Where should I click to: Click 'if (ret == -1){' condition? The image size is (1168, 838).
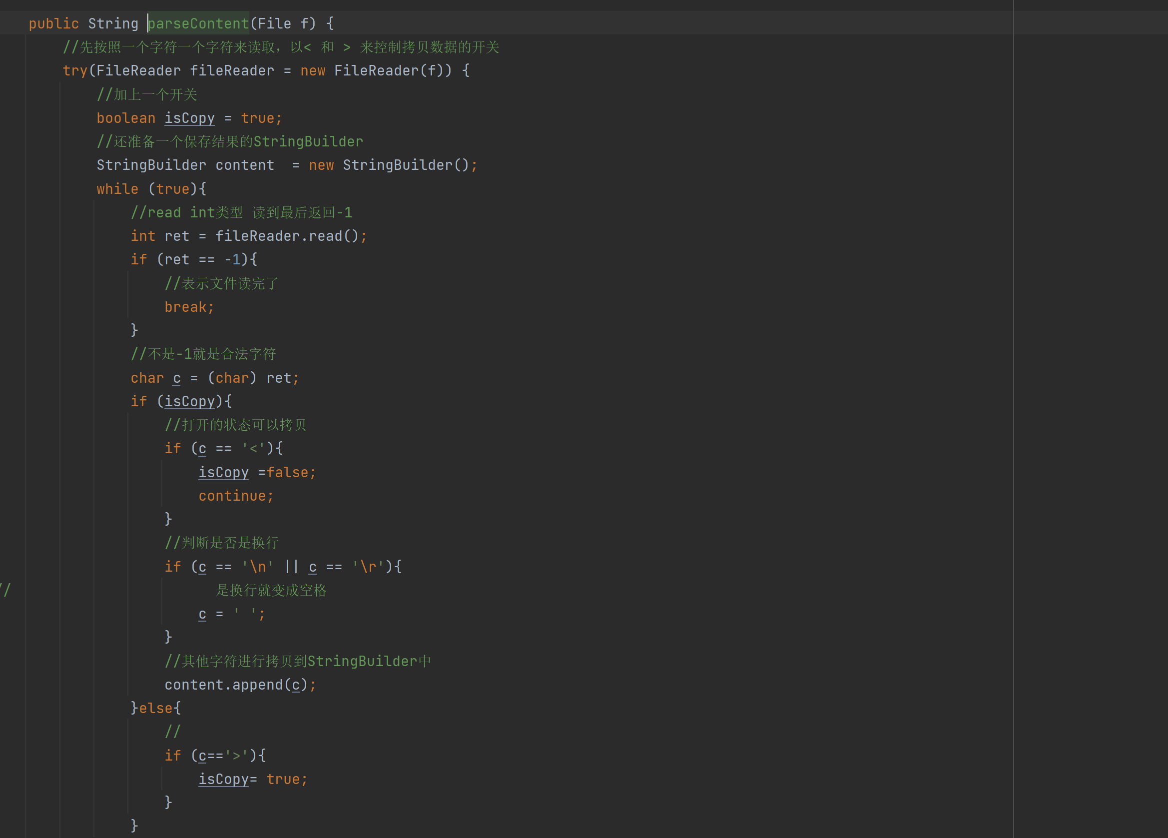click(x=194, y=259)
